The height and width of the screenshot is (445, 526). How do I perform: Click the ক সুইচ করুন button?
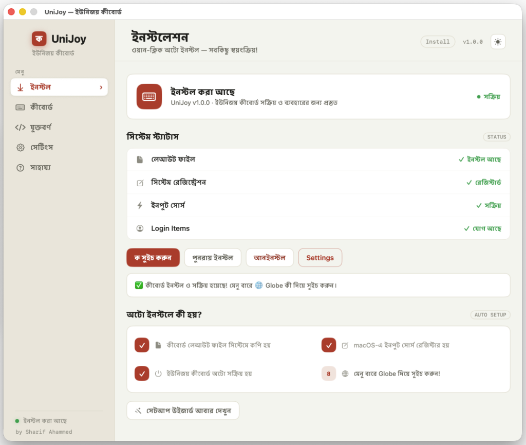point(153,258)
